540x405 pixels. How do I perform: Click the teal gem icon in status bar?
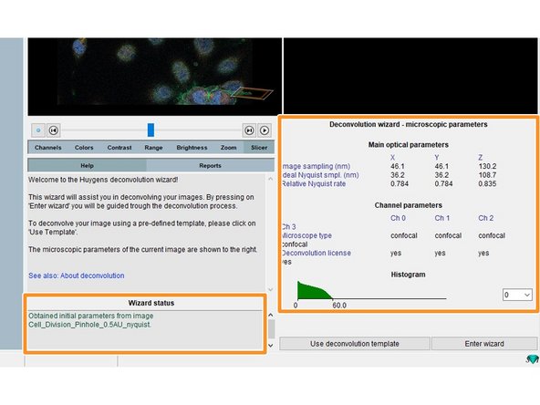[532, 359]
